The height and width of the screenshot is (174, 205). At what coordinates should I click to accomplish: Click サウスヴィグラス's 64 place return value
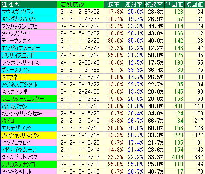pos(200,12)
